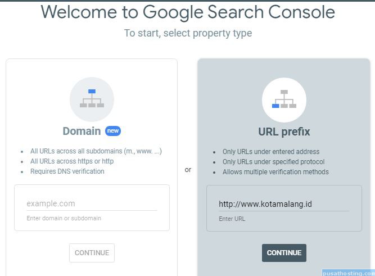Click 'Only URLs under specified protocol' line
The height and width of the screenshot is (276, 375).
(x=274, y=162)
